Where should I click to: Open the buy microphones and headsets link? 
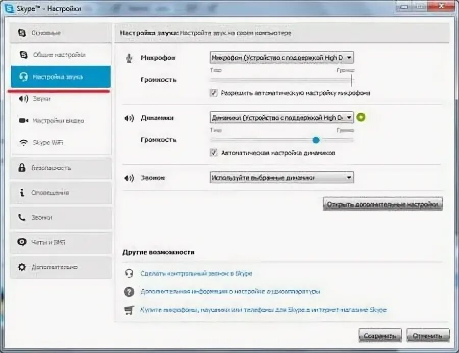coord(264,310)
